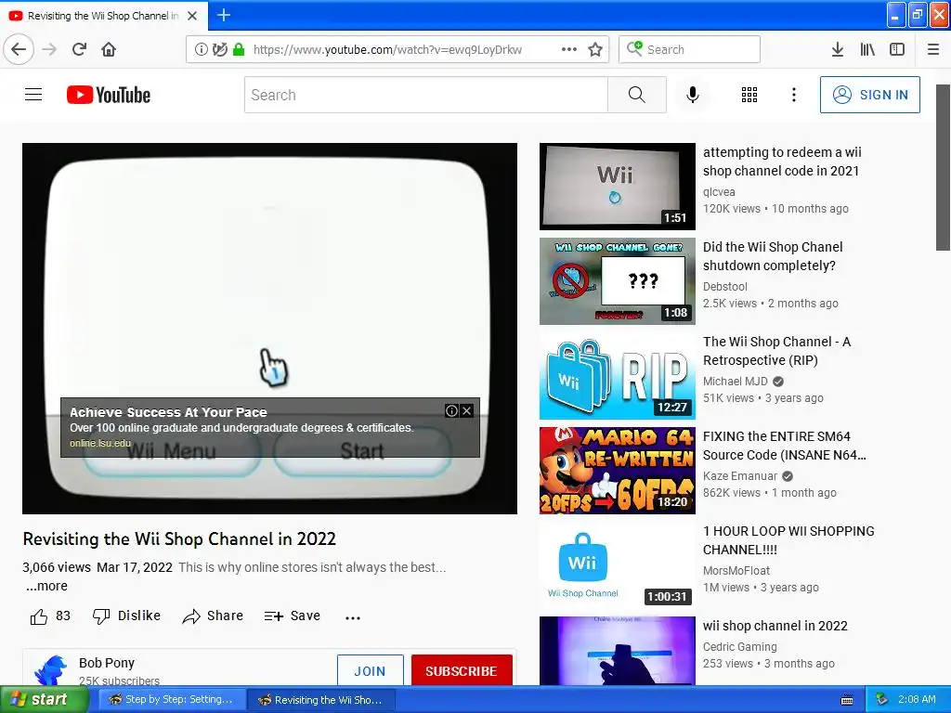The width and height of the screenshot is (951, 713).
Task: Close the LSU ad overlay
Action: 466,411
